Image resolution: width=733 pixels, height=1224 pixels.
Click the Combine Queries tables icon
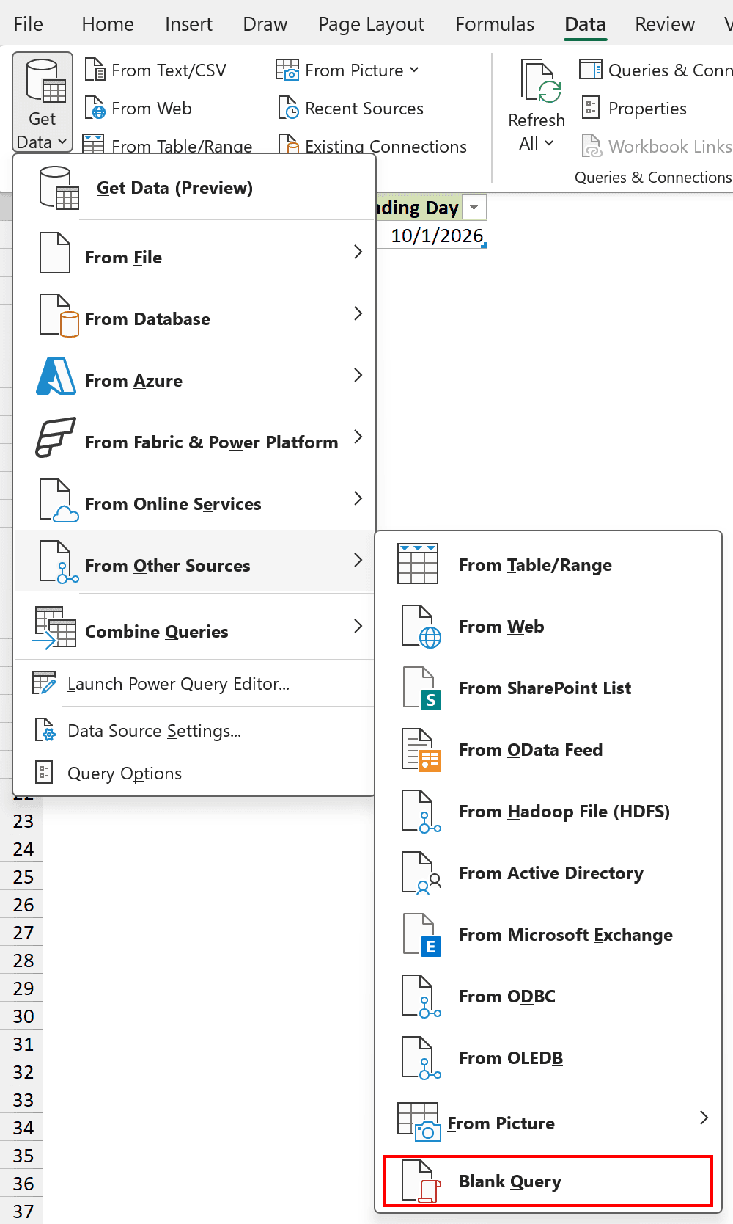(55, 627)
